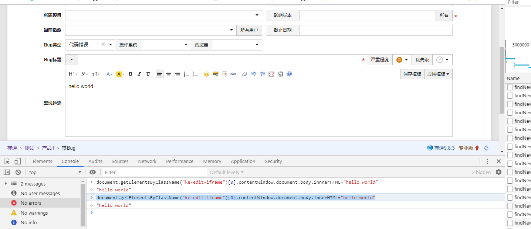The width and height of the screenshot is (531, 229).
Task: Click the console Filter input field
Action: pos(155,172)
